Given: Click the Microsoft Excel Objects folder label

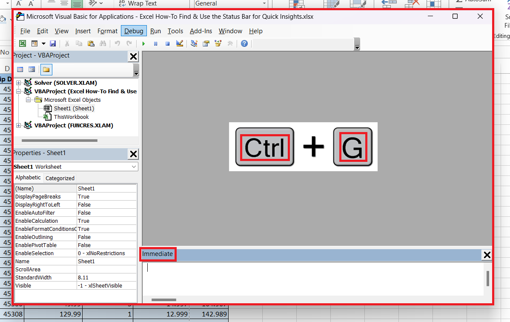Looking at the screenshot, I should click(72, 100).
